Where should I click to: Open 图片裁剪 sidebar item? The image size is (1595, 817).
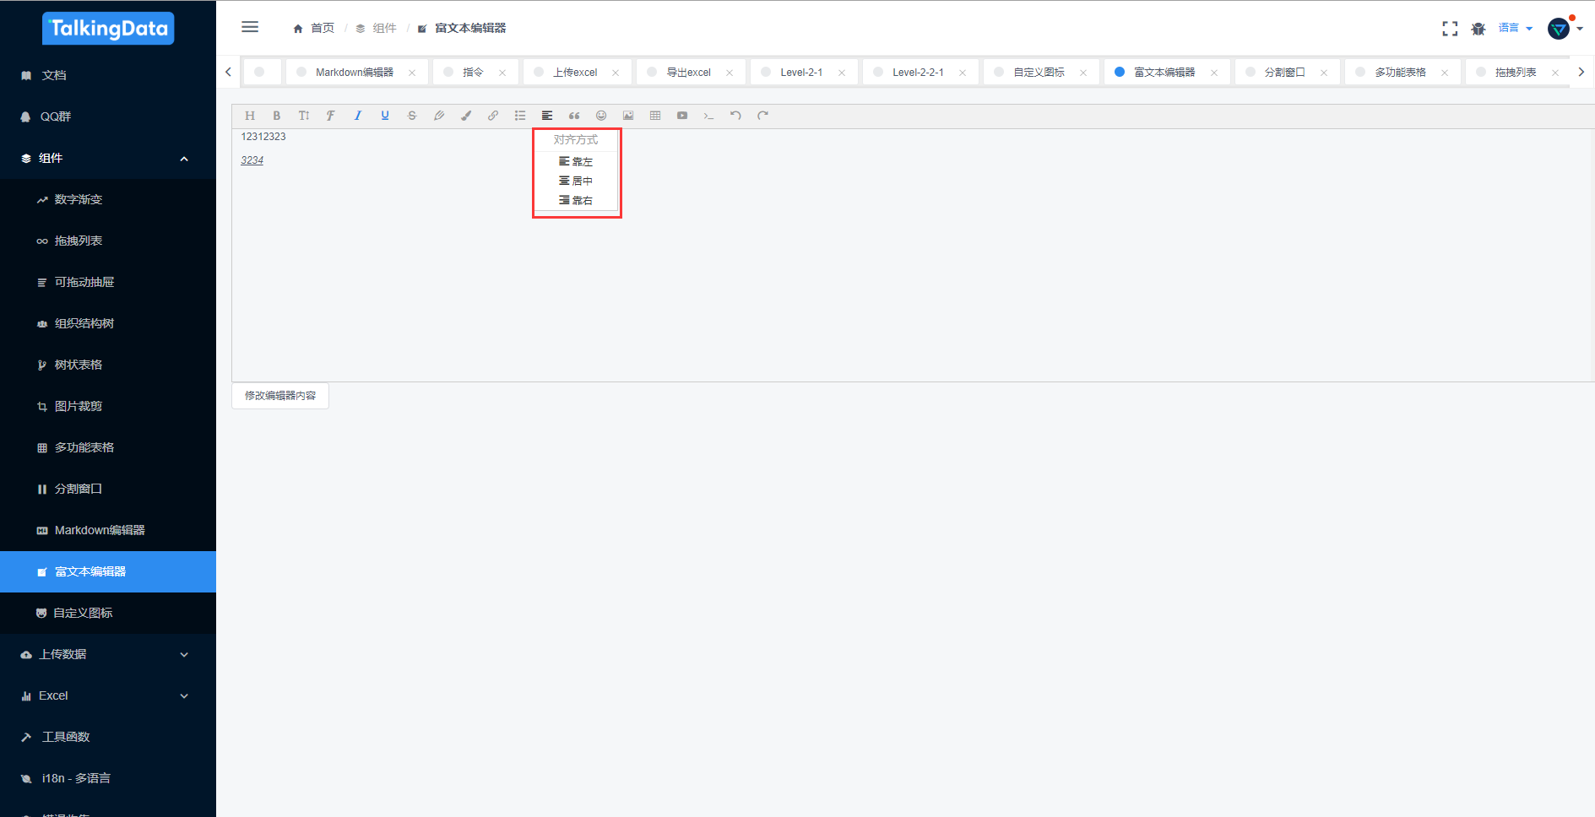tap(108, 406)
